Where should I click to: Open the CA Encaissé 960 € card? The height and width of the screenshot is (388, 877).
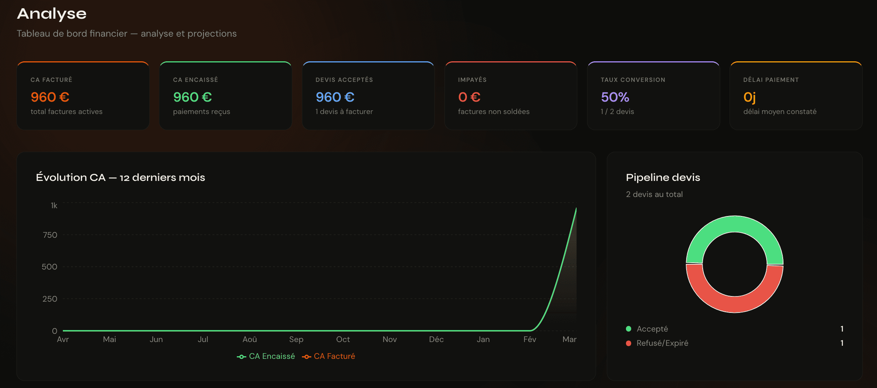(x=226, y=96)
